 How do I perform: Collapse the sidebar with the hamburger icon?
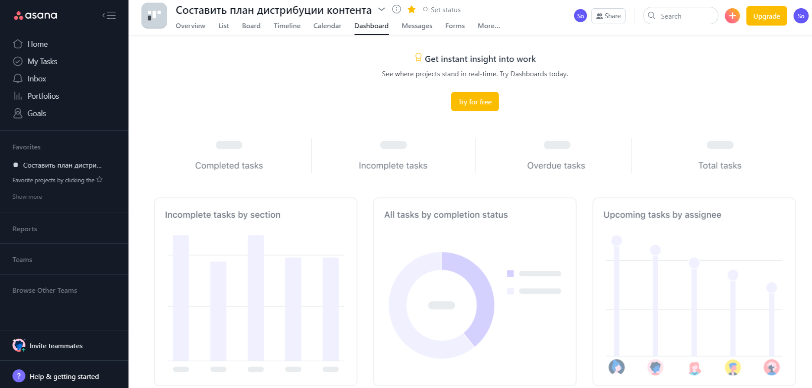pyautogui.click(x=109, y=16)
